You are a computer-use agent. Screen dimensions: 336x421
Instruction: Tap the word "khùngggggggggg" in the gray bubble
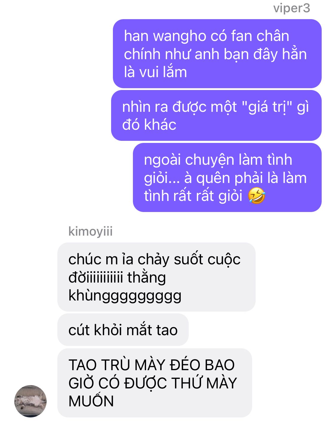(125, 296)
